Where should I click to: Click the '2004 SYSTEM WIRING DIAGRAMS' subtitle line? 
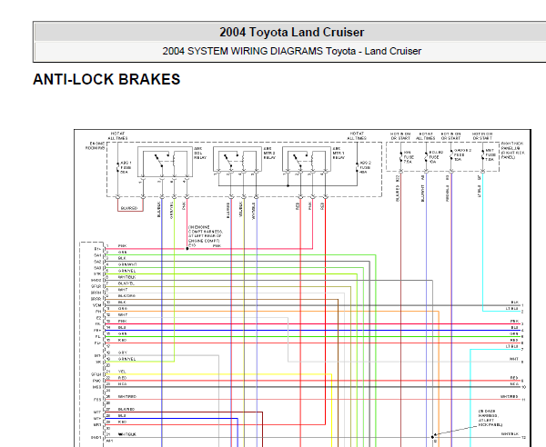click(x=292, y=51)
